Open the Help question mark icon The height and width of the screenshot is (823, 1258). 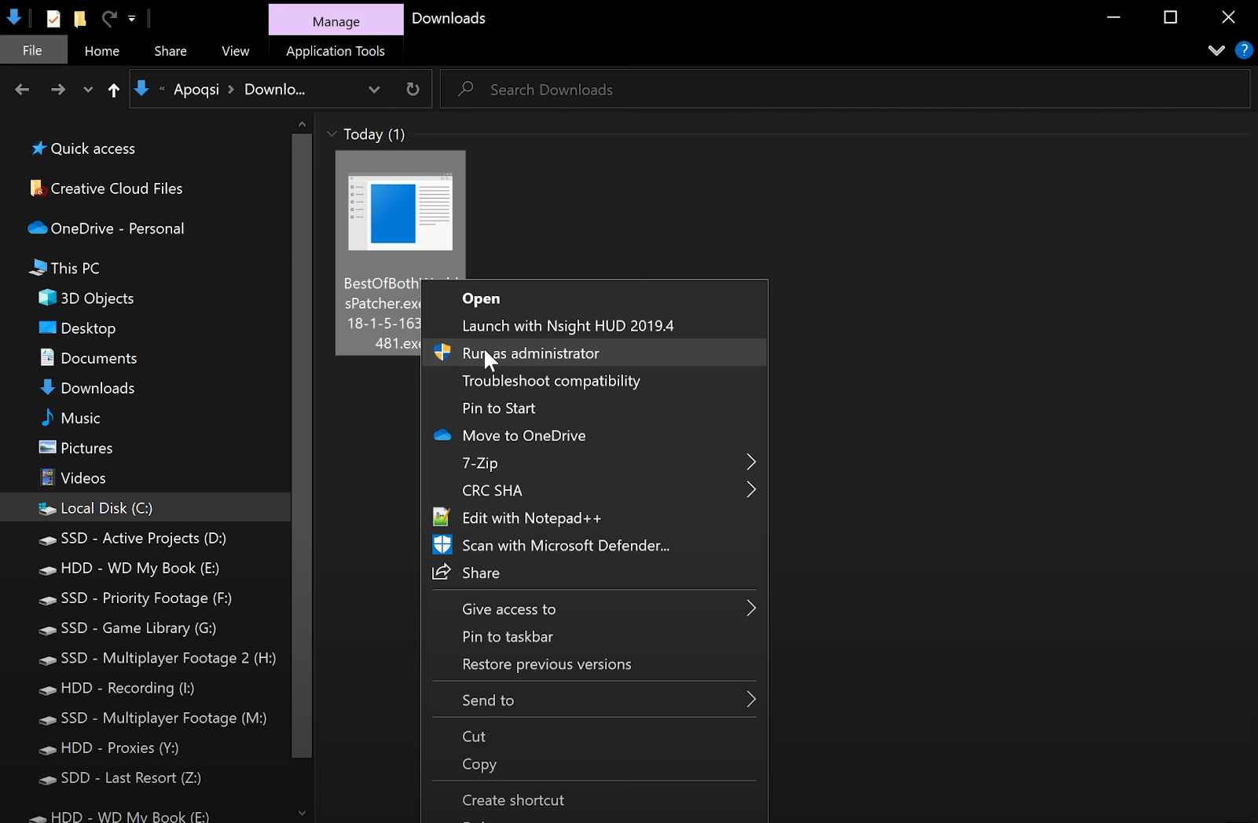click(1243, 50)
